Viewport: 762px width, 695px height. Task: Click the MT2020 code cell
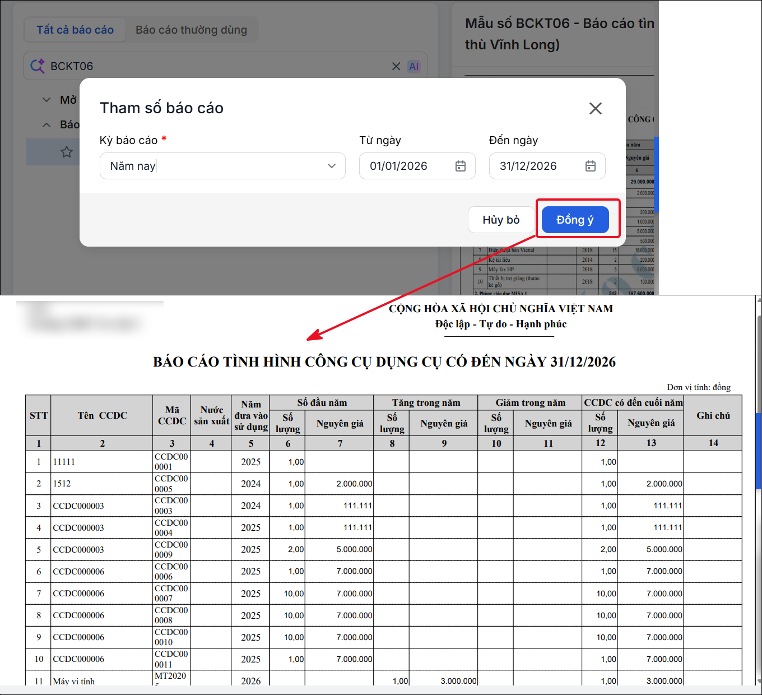coord(171,678)
